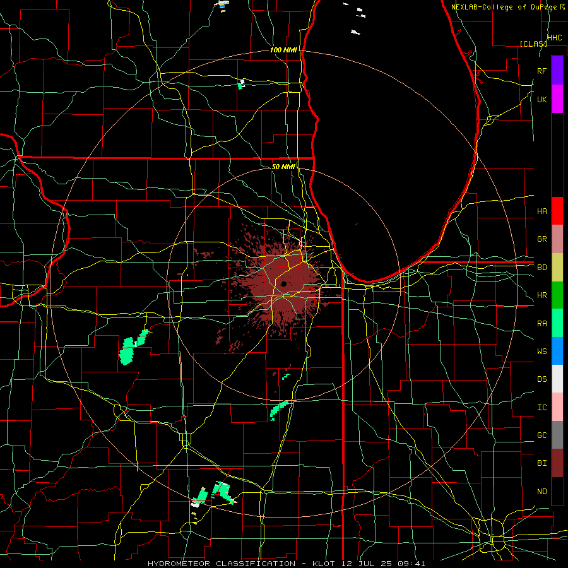Click the HR legend label
Image resolution: width=568 pixels, height=568 pixels.
click(541, 295)
